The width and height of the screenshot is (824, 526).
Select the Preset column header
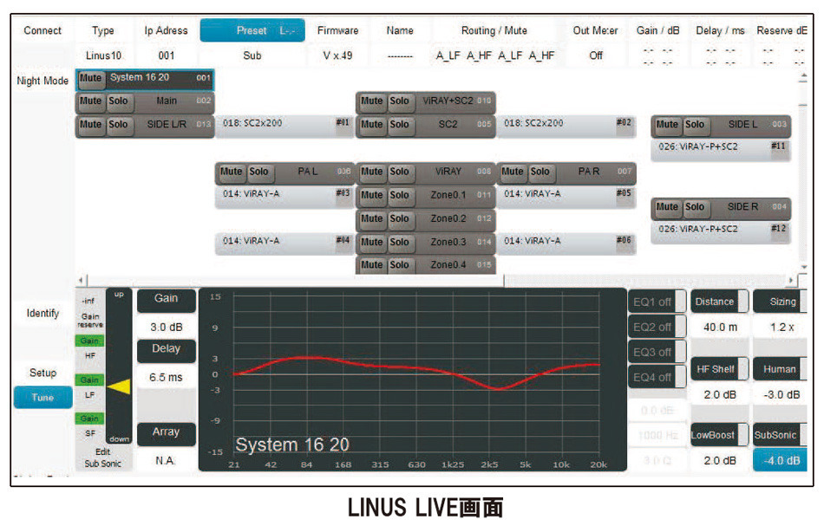click(252, 30)
